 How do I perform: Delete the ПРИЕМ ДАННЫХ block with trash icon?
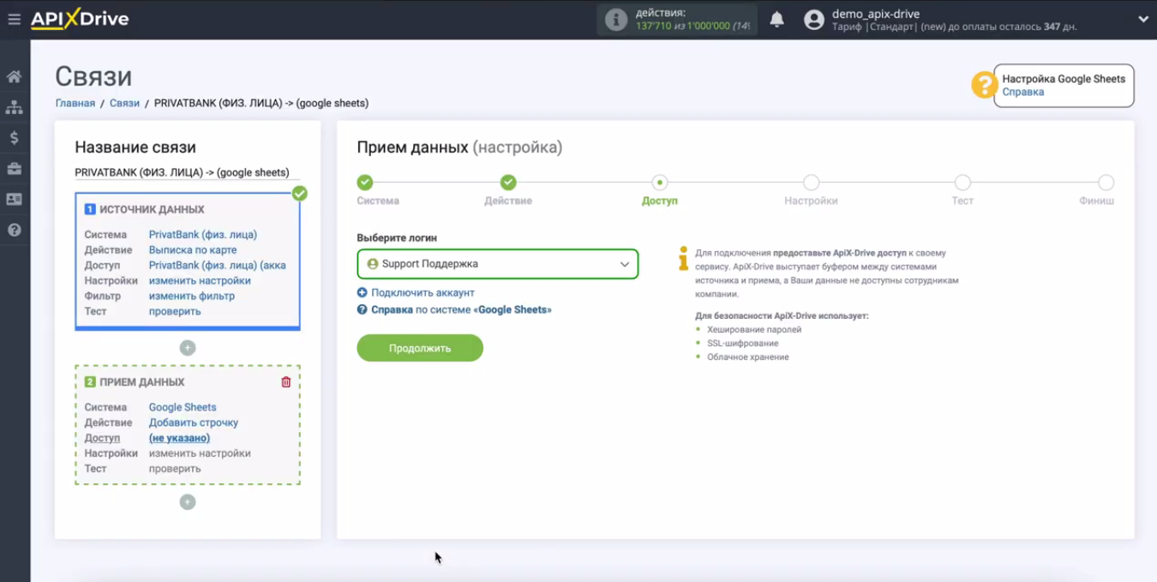click(286, 382)
